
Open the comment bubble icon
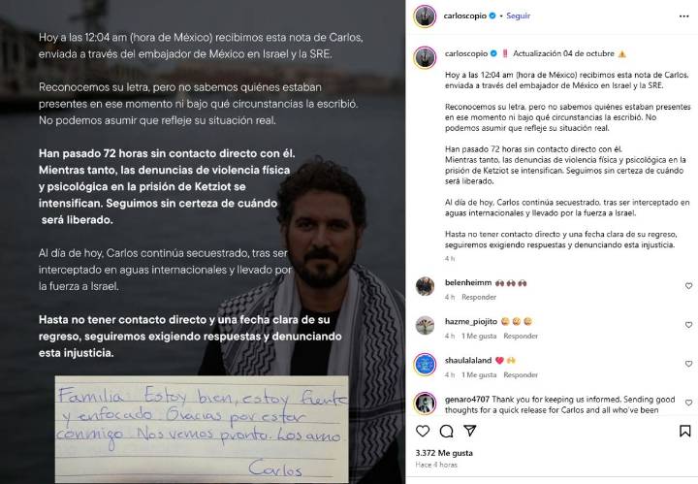click(446, 431)
